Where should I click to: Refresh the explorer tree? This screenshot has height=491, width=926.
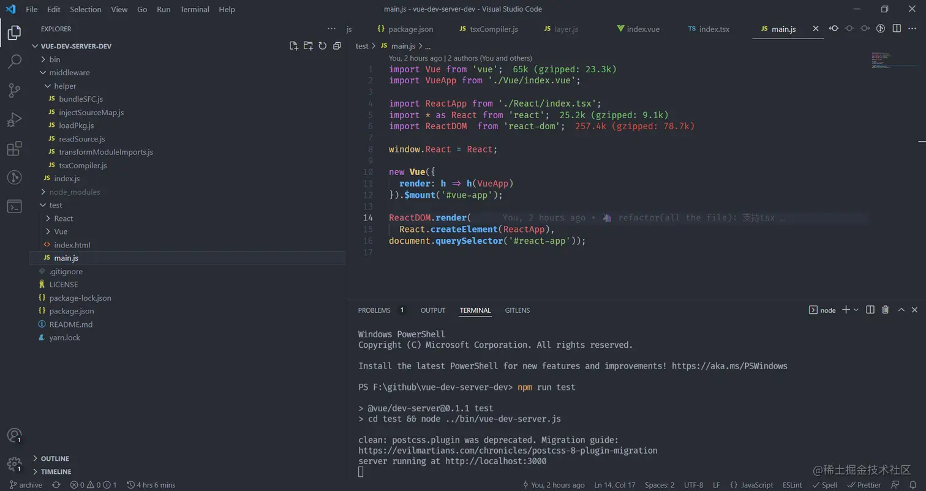point(322,46)
